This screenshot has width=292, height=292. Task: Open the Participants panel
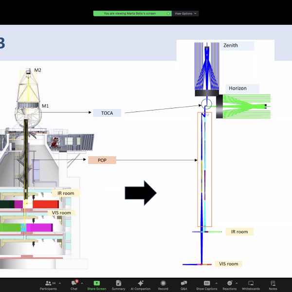click(48, 284)
